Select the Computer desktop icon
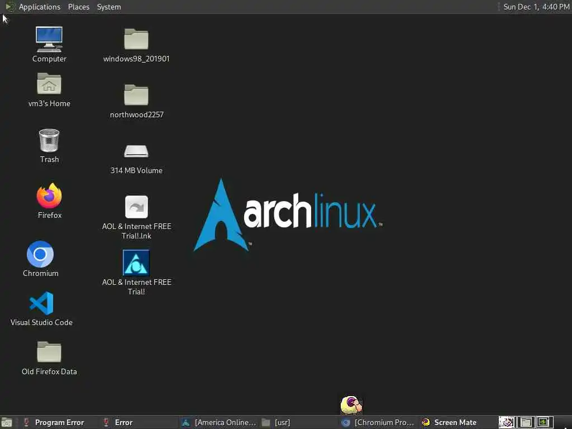 coord(49,44)
